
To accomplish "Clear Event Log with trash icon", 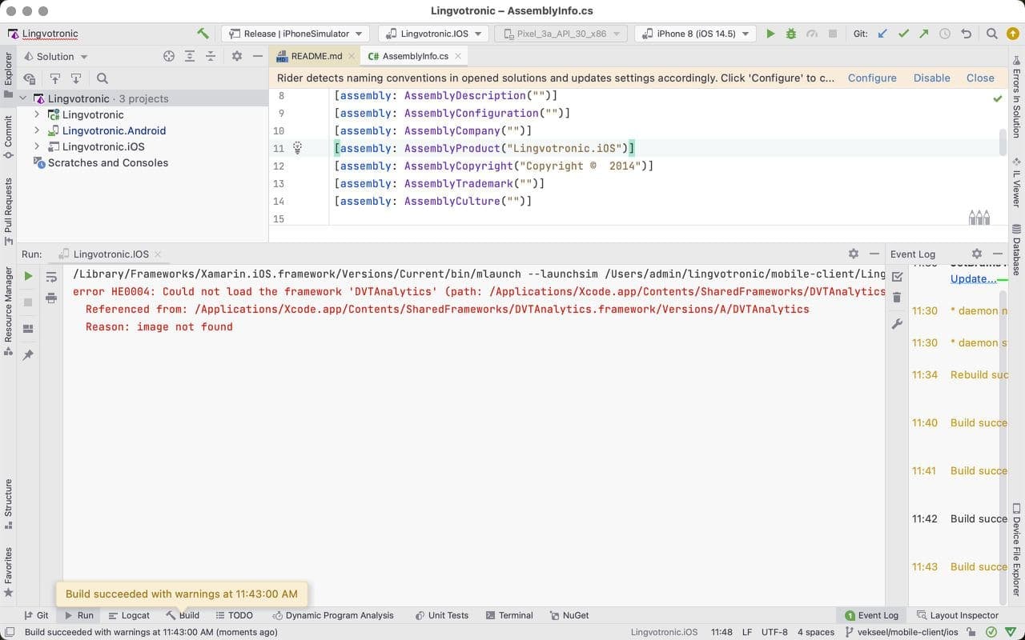I will click(897, 298).
